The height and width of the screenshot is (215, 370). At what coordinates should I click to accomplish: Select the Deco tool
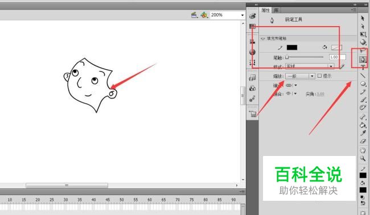[x=363, y=108]
